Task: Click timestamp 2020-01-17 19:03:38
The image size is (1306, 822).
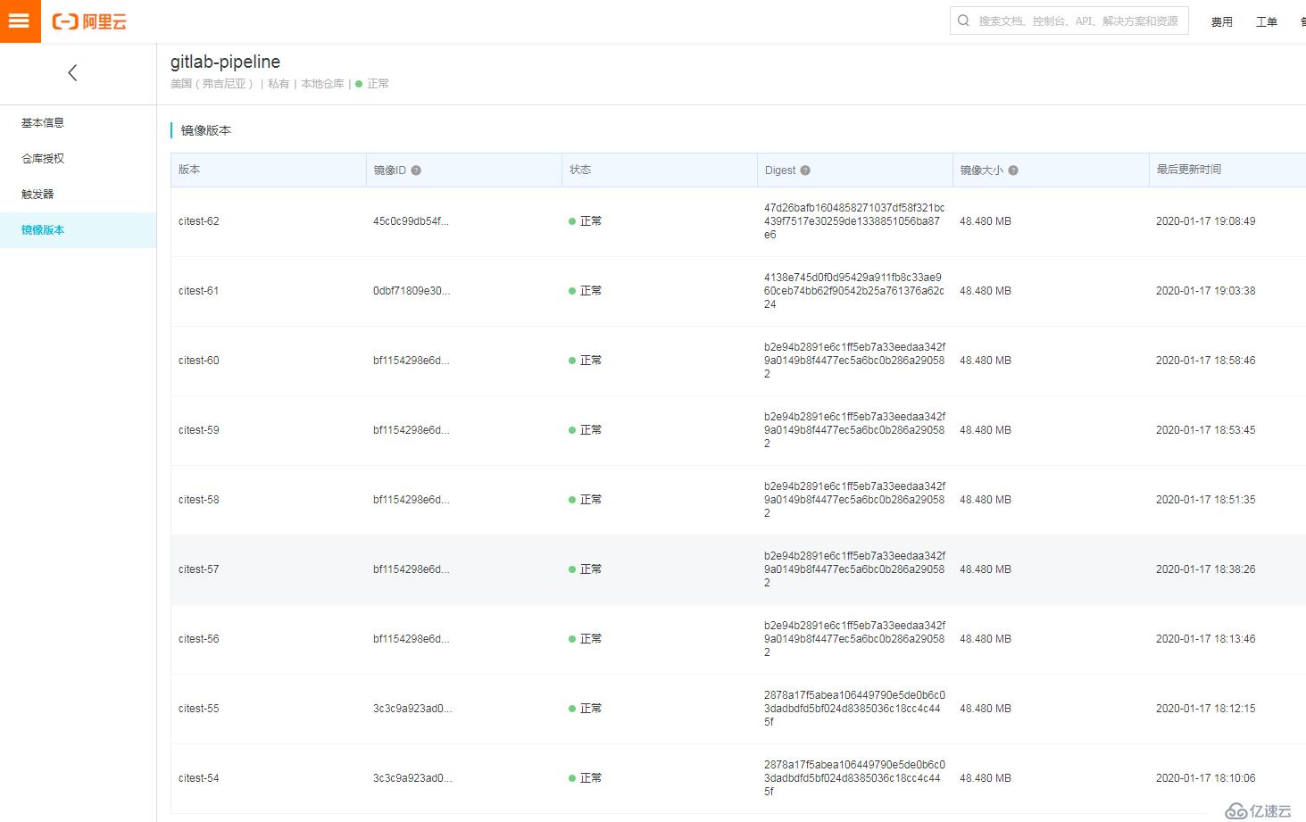Action: [1205, 291]
